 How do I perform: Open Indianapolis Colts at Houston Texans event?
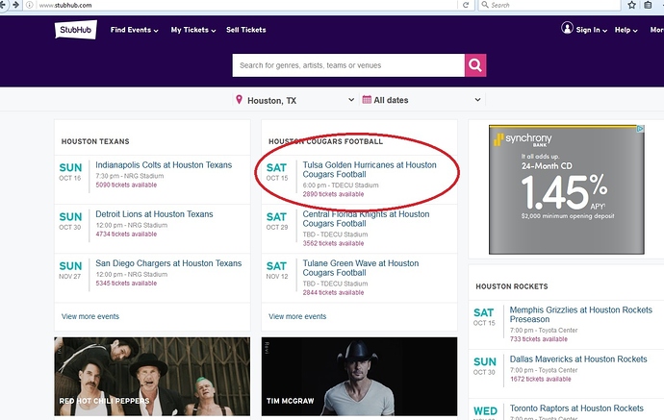[x=164, y=165]
